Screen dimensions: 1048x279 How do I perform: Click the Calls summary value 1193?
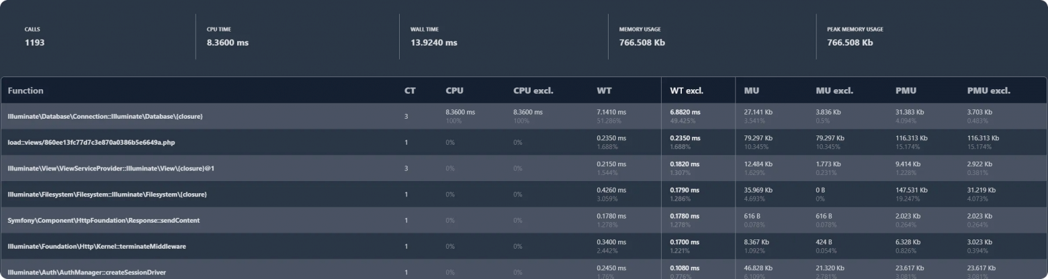[34, 42]
